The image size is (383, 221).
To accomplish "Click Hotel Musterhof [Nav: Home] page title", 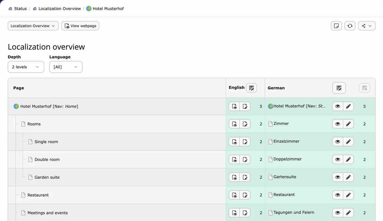I will tap(49, 107).
